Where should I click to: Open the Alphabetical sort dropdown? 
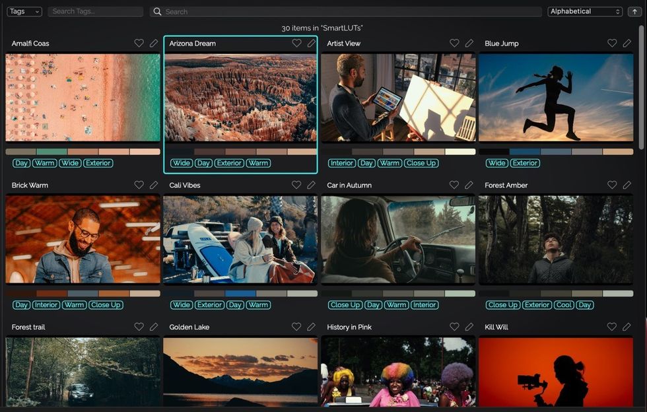585,12
